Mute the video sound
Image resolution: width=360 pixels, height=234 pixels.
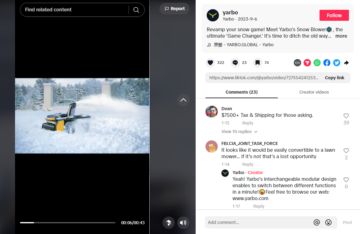click(183, 223)
